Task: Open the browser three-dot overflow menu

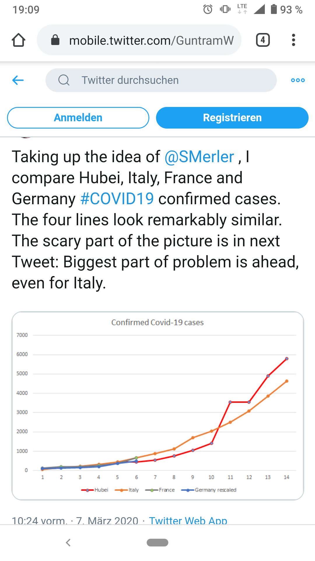Action: coord(293,40)
